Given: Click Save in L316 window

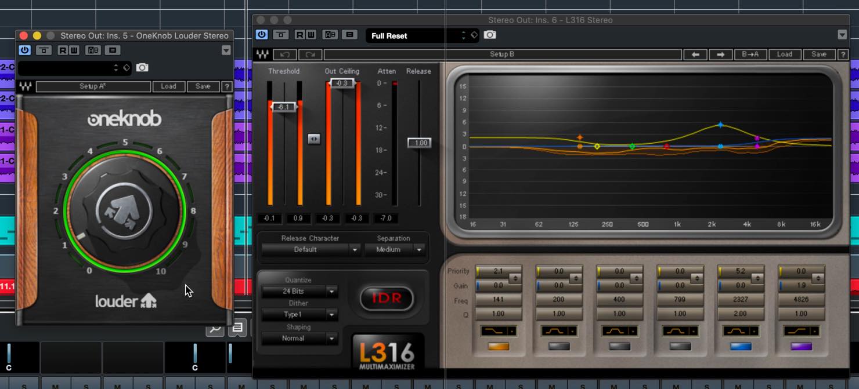Looking at the screenshot, I should pyautogui.click(x=819, y=54).
